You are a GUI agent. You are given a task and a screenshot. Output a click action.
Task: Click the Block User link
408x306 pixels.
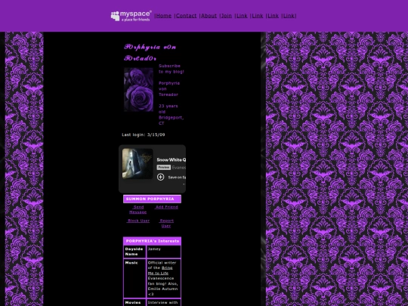(x=138, y=221)
